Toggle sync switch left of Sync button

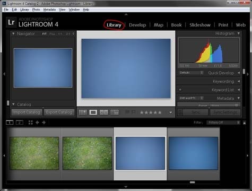click(180, 112)
